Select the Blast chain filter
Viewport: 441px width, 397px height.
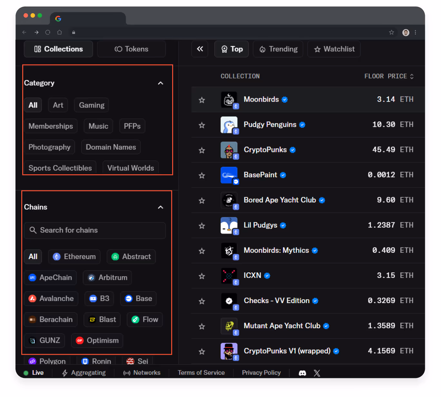click(x=102, y=320)
